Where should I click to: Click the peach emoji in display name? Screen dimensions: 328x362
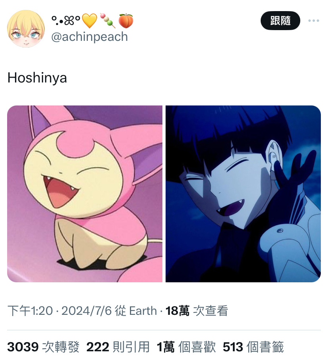[126, 21]
